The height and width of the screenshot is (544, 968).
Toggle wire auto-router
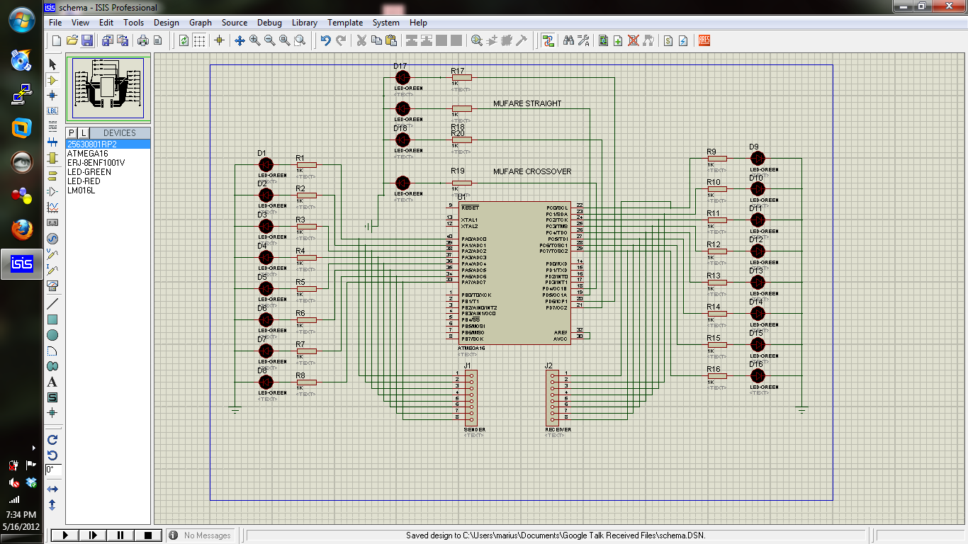[x=548, y=40]
